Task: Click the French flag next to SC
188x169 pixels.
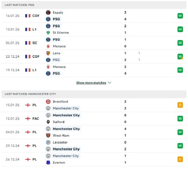Action: tap(28, 43)
